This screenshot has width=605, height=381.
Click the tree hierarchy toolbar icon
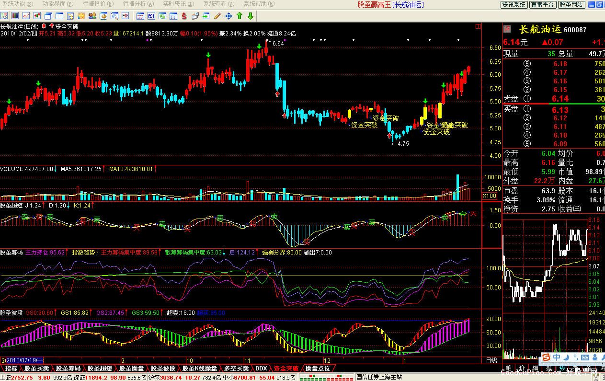[x=70, y=16]
